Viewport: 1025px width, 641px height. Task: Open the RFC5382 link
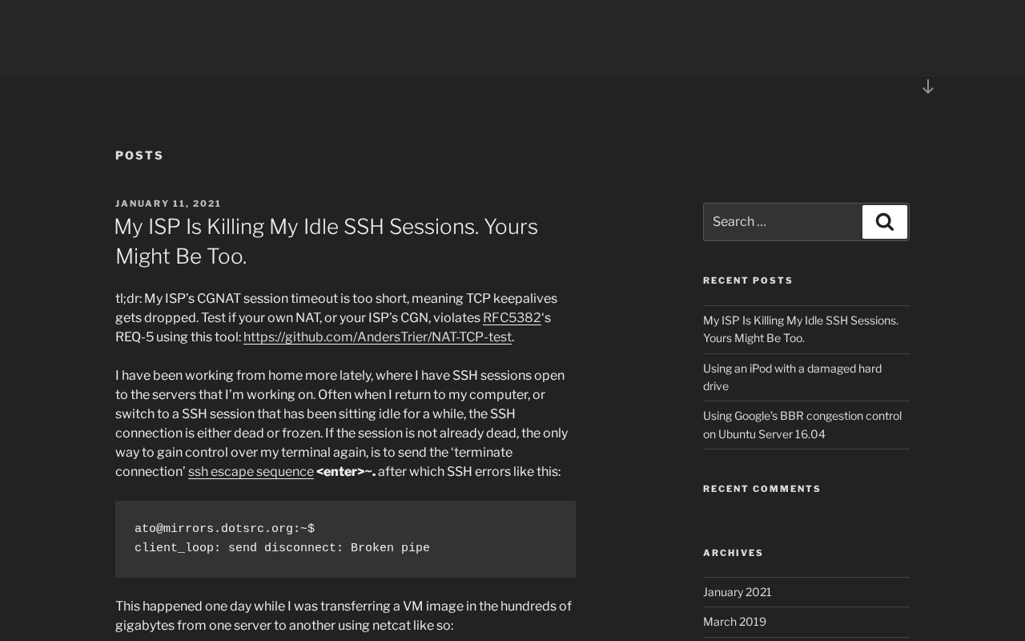(512, 317)
